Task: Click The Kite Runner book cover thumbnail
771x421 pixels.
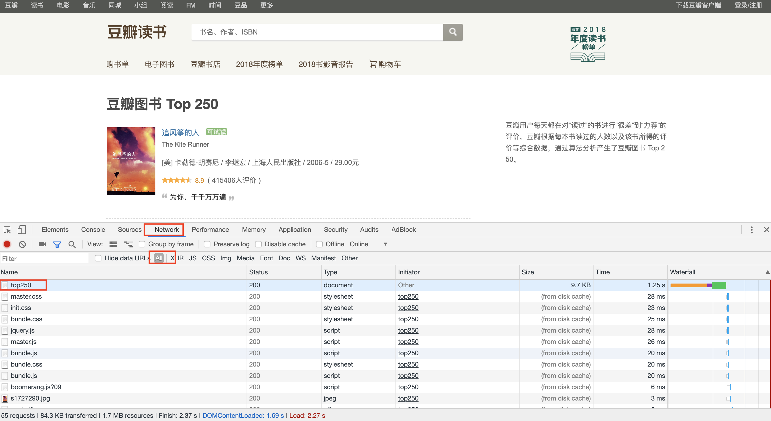Action: coord(131,161)
